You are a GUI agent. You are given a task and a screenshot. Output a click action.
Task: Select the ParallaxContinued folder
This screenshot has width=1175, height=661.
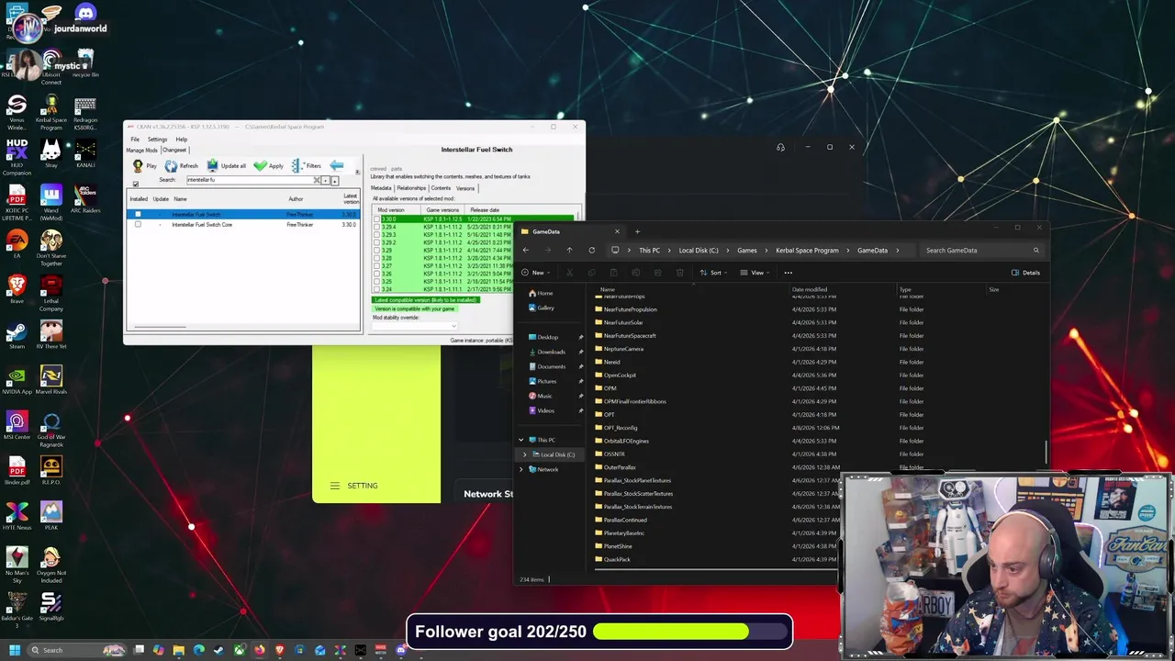pyautogui.click(x=621, y=520)
